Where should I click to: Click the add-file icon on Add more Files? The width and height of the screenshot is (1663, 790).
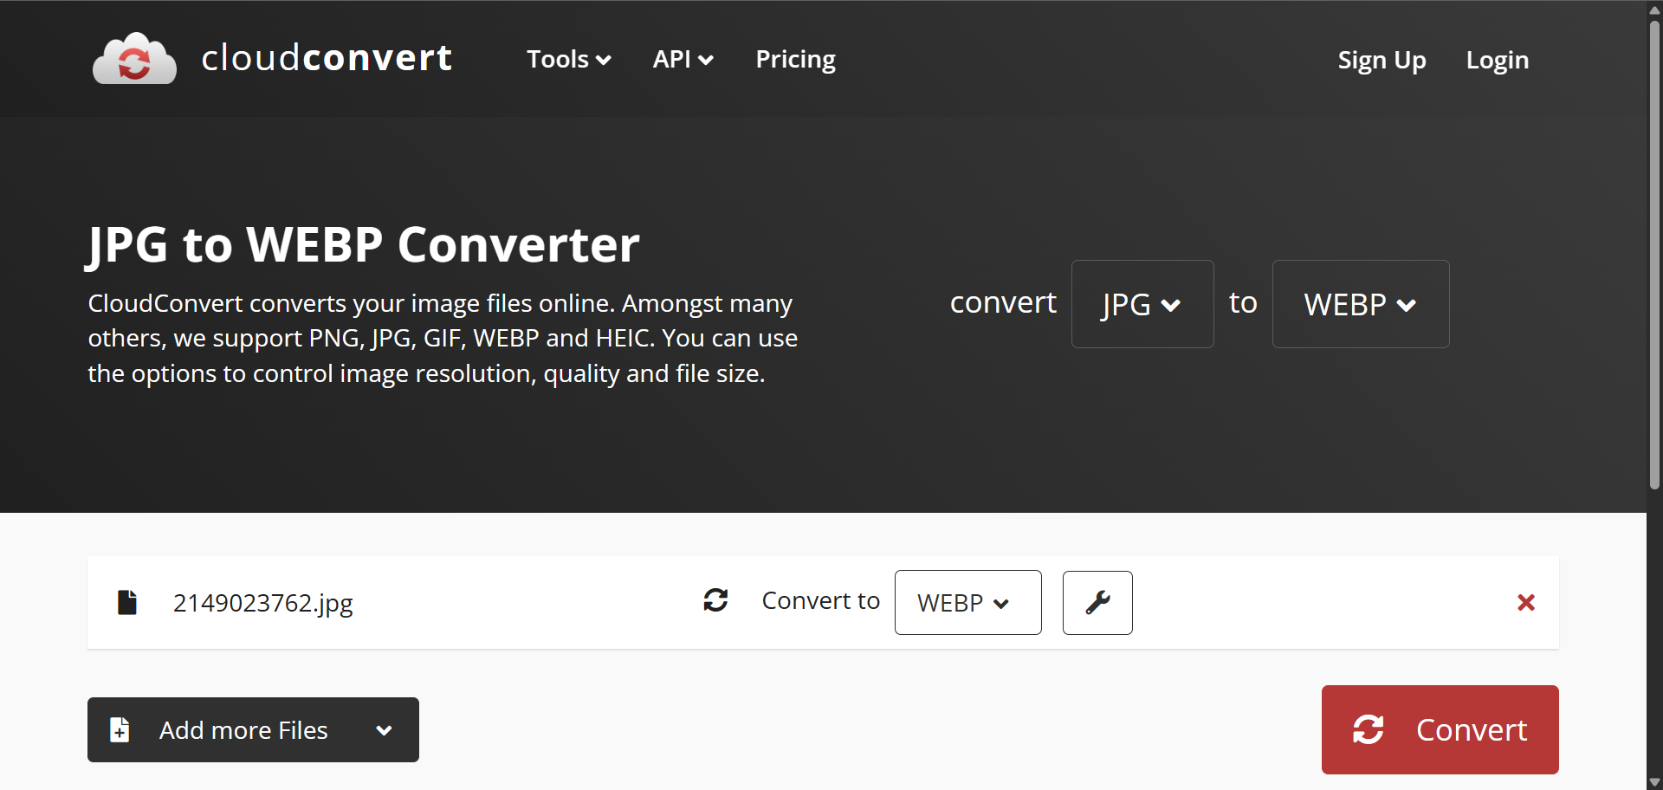click(x=120, y=729)
